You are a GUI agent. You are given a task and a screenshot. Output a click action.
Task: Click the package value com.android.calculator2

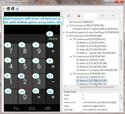tap(100, 110)
